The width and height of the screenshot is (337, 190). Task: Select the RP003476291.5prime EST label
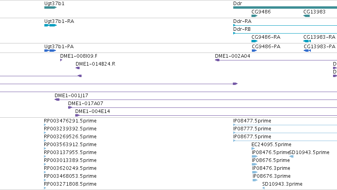click(x=70, y=121)
